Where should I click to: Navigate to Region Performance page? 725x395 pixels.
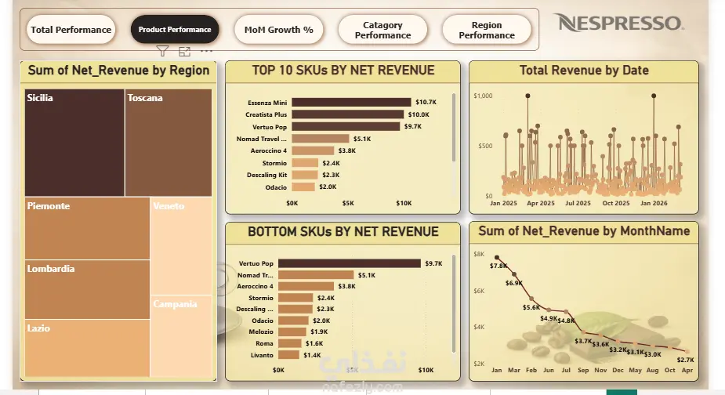(487, 30)
